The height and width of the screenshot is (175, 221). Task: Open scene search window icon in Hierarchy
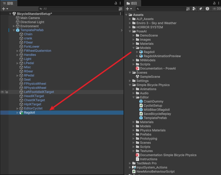pyautogui.click(x=120, y=9)
